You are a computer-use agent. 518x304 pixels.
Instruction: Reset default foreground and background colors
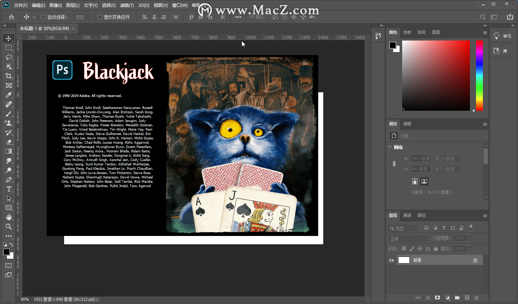[5, 245]
